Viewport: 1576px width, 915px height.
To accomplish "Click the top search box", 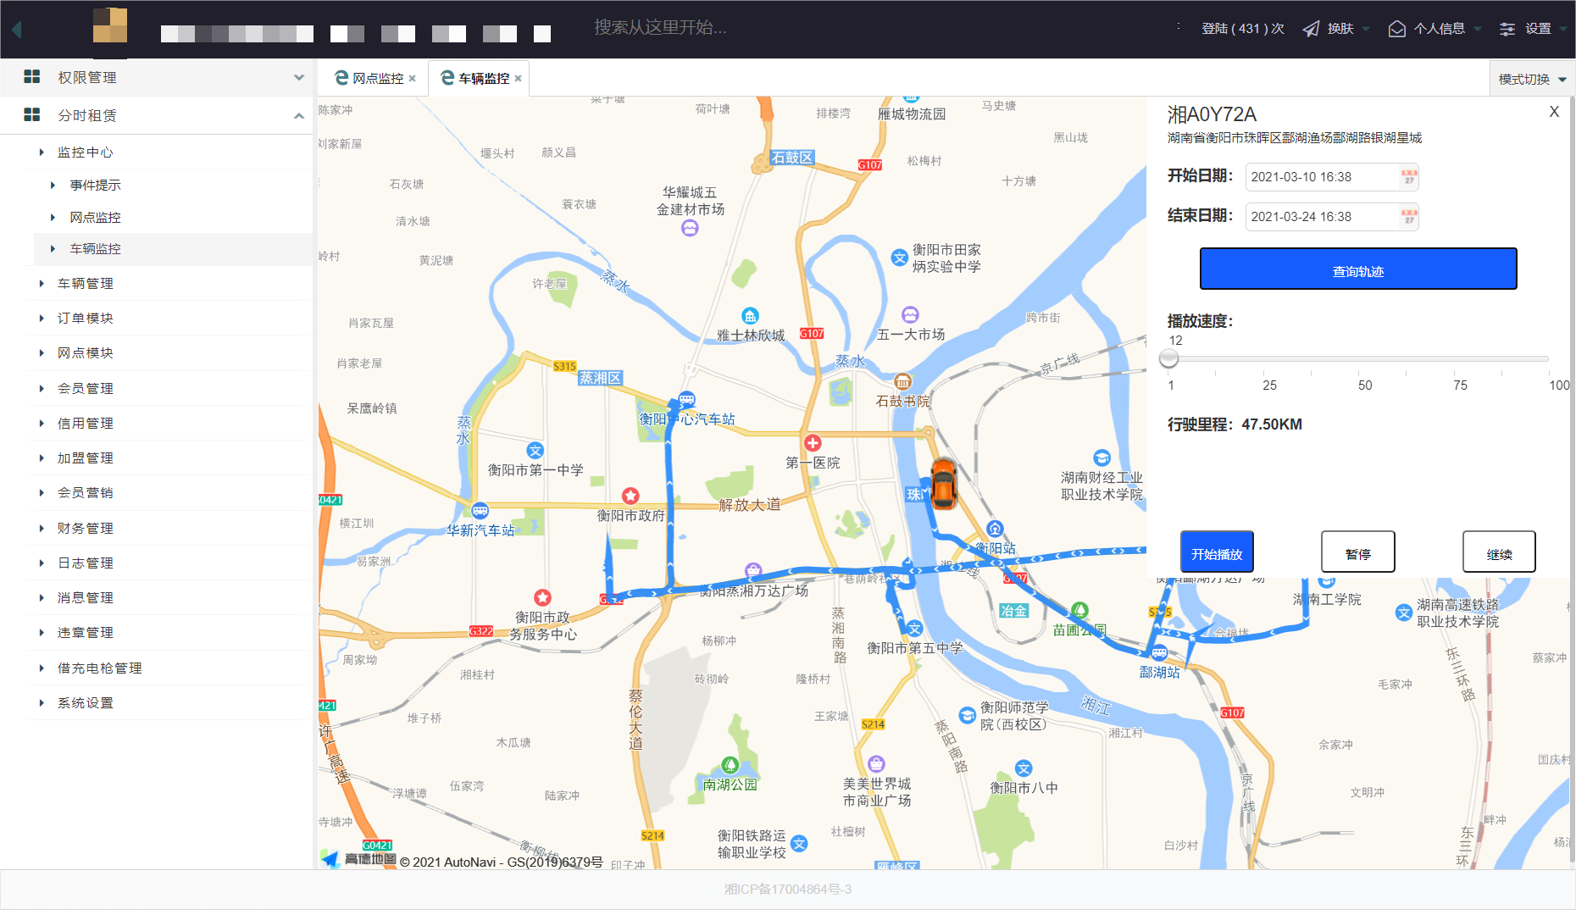I will click(x=661, y=28).
